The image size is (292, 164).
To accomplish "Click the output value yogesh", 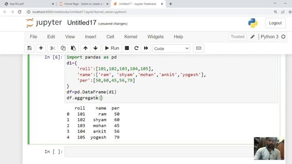I will tap(99, 137).
